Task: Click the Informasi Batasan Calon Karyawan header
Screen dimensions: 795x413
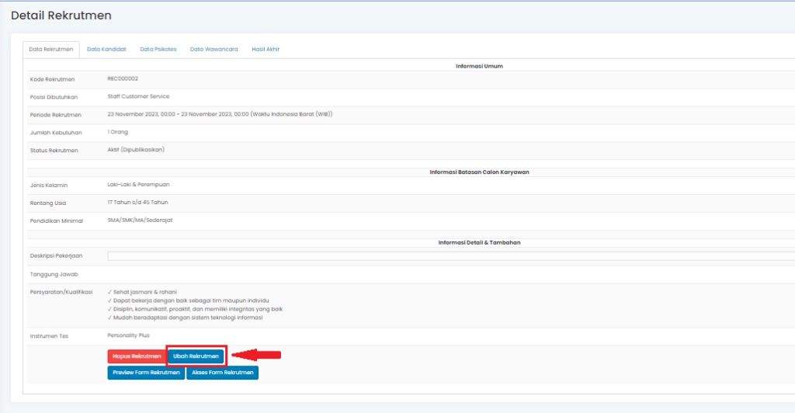Action: tap(479, 172)
